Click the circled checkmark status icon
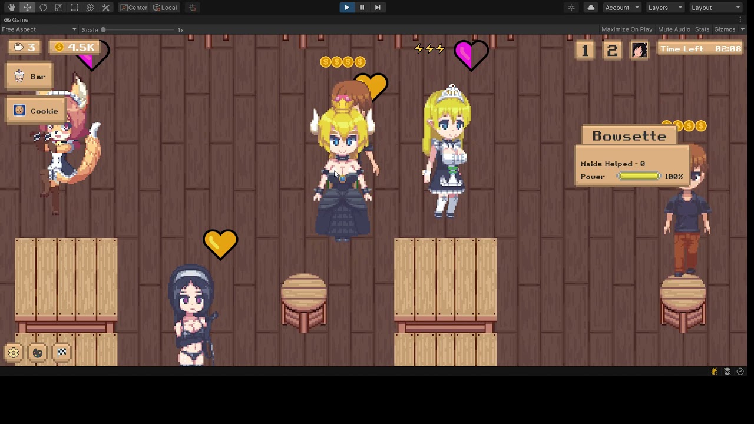This screenshot has width=754, height=424. click(x=740, y=372)
